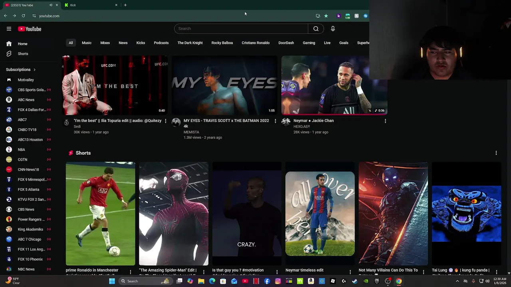511x287 pixels.
Task: Open the YouTube hamburger guide menu
Action: [9, 29]
